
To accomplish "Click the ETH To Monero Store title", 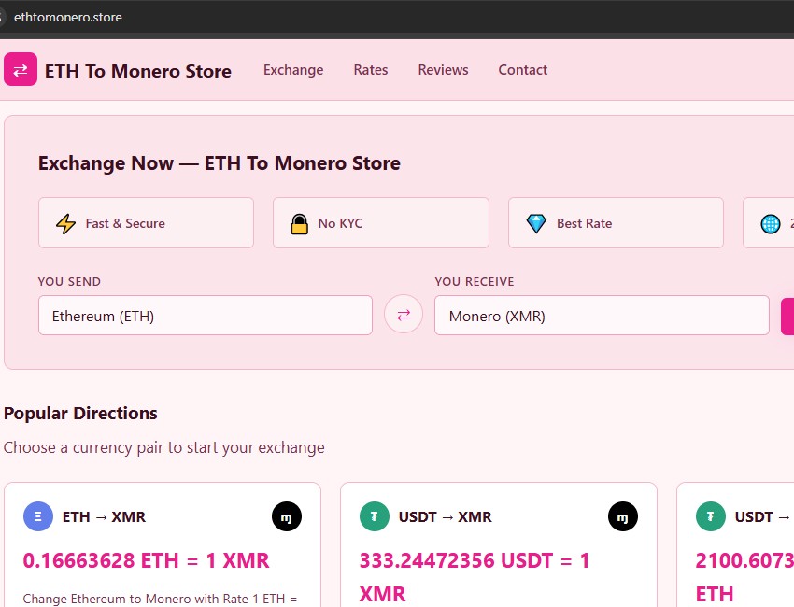I will pos(138,71).
